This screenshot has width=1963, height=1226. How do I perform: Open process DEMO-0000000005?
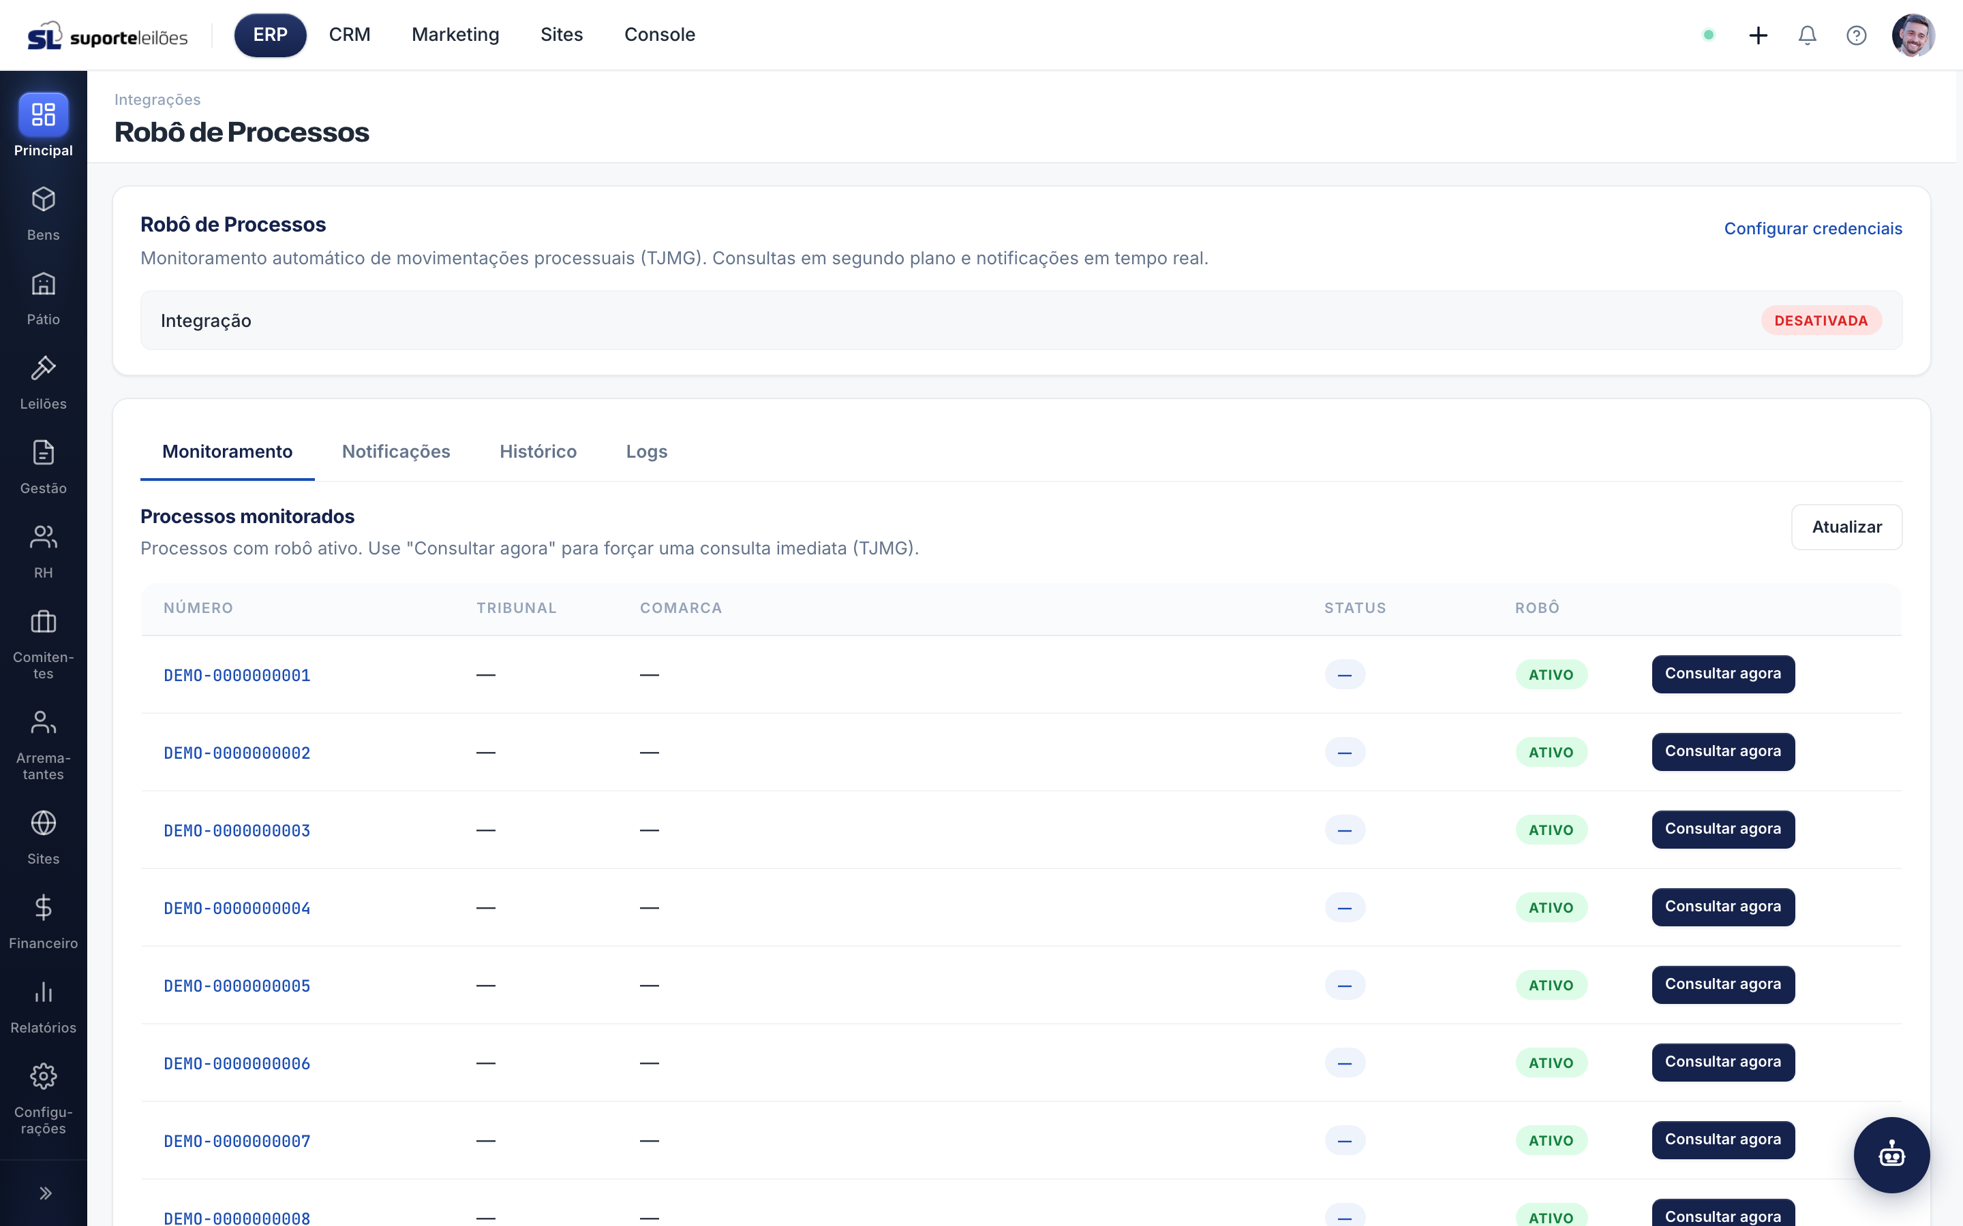(x=237, y=986)
